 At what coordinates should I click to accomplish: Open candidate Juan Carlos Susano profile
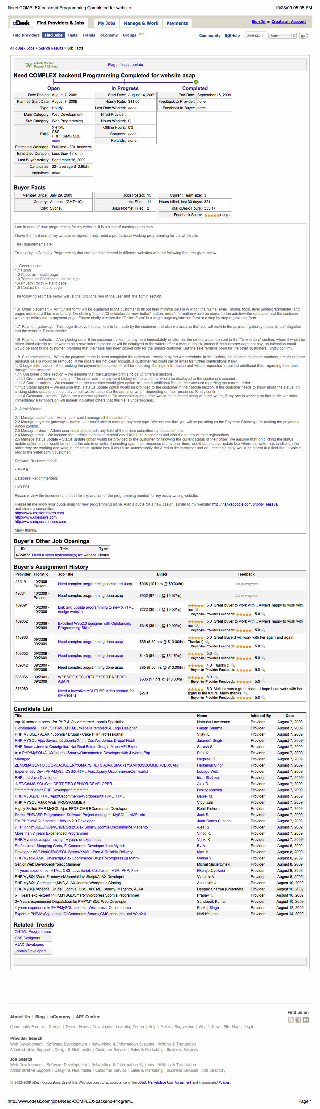(213, 821)
